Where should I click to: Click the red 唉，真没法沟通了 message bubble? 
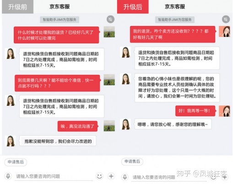click(77, 126)
